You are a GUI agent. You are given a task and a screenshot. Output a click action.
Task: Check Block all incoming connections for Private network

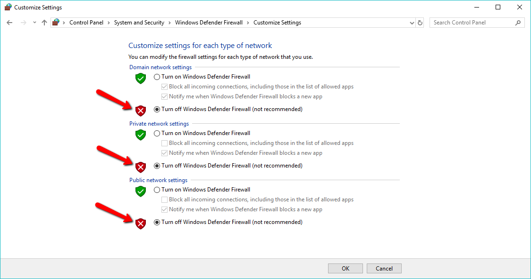click(x=164, y=143)
